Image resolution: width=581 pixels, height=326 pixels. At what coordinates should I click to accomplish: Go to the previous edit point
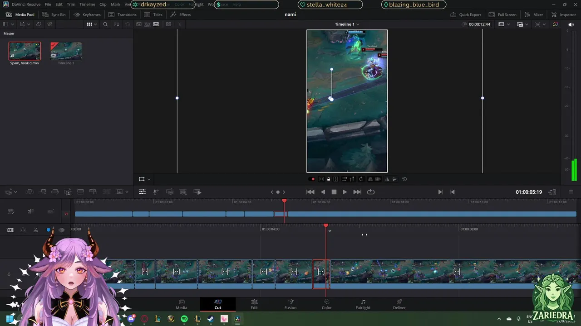453,192
